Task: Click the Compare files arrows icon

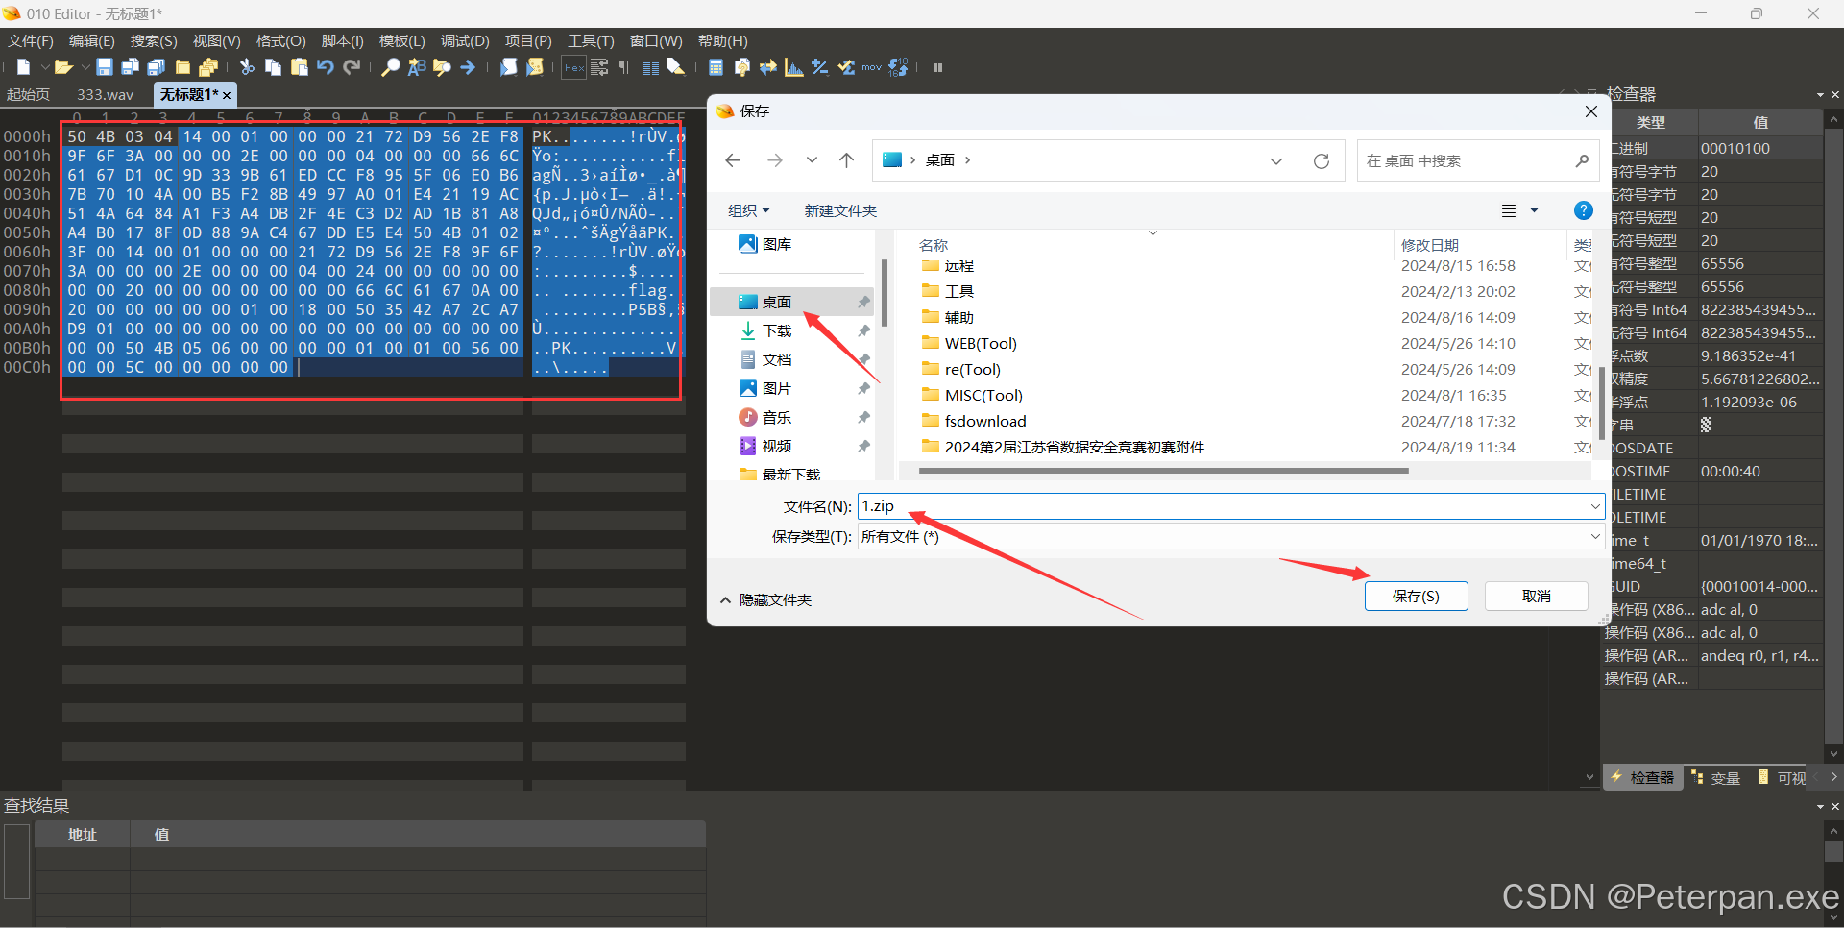Action: pyautogui.click(x=767, y=67)
